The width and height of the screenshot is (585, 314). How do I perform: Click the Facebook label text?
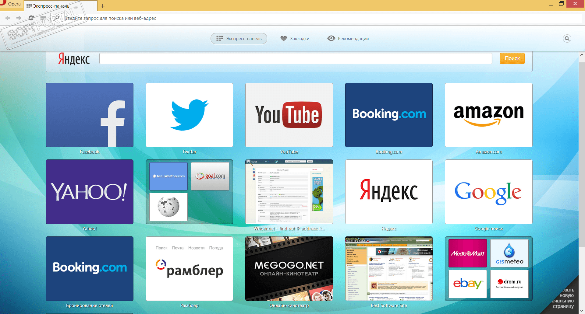click(90, 152)
